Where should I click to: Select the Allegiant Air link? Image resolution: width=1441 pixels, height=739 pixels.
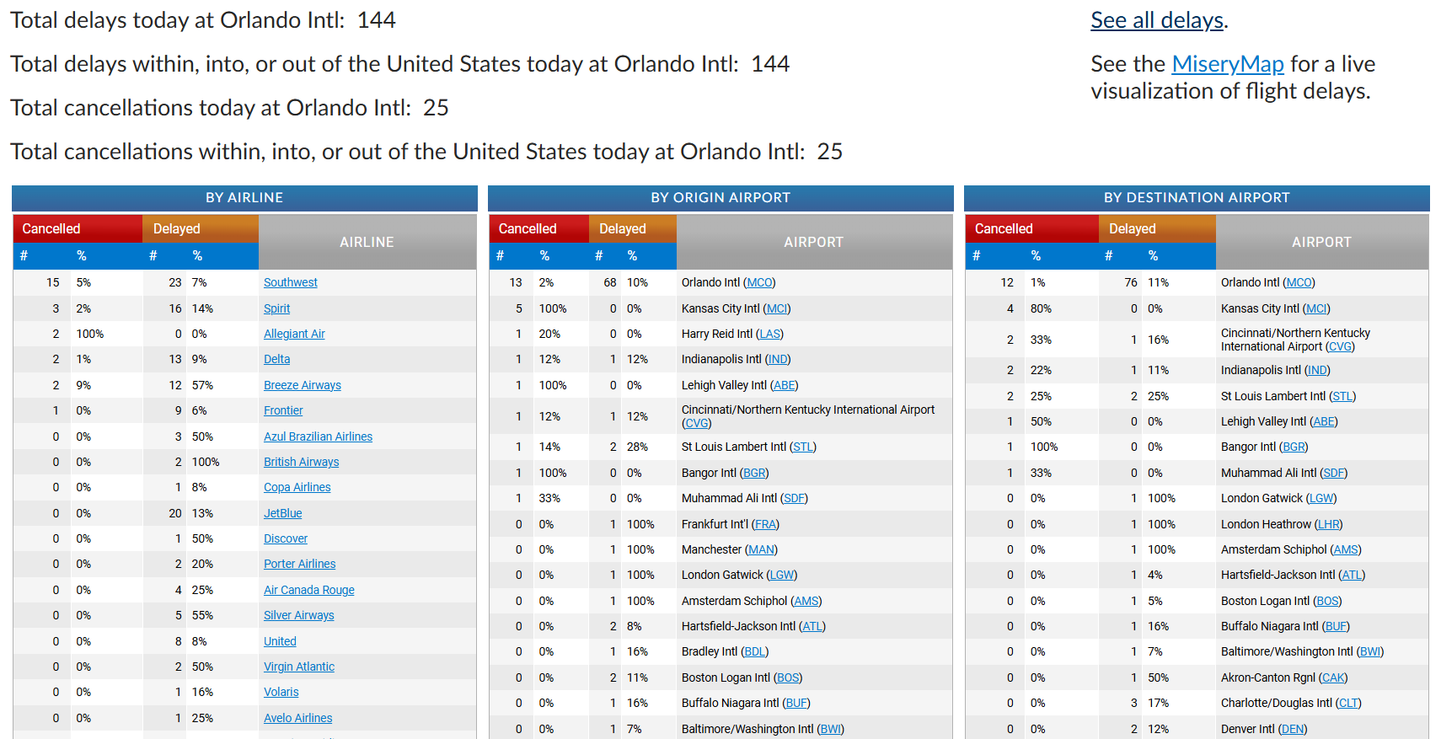[x=294, y=334]
